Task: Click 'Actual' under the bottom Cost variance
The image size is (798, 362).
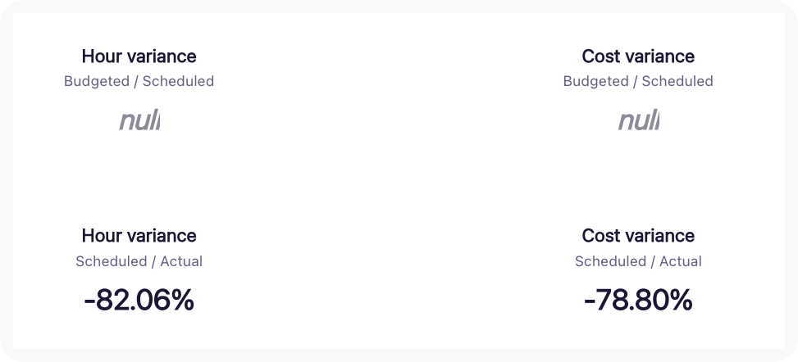Action: click(x=682, y=261)
